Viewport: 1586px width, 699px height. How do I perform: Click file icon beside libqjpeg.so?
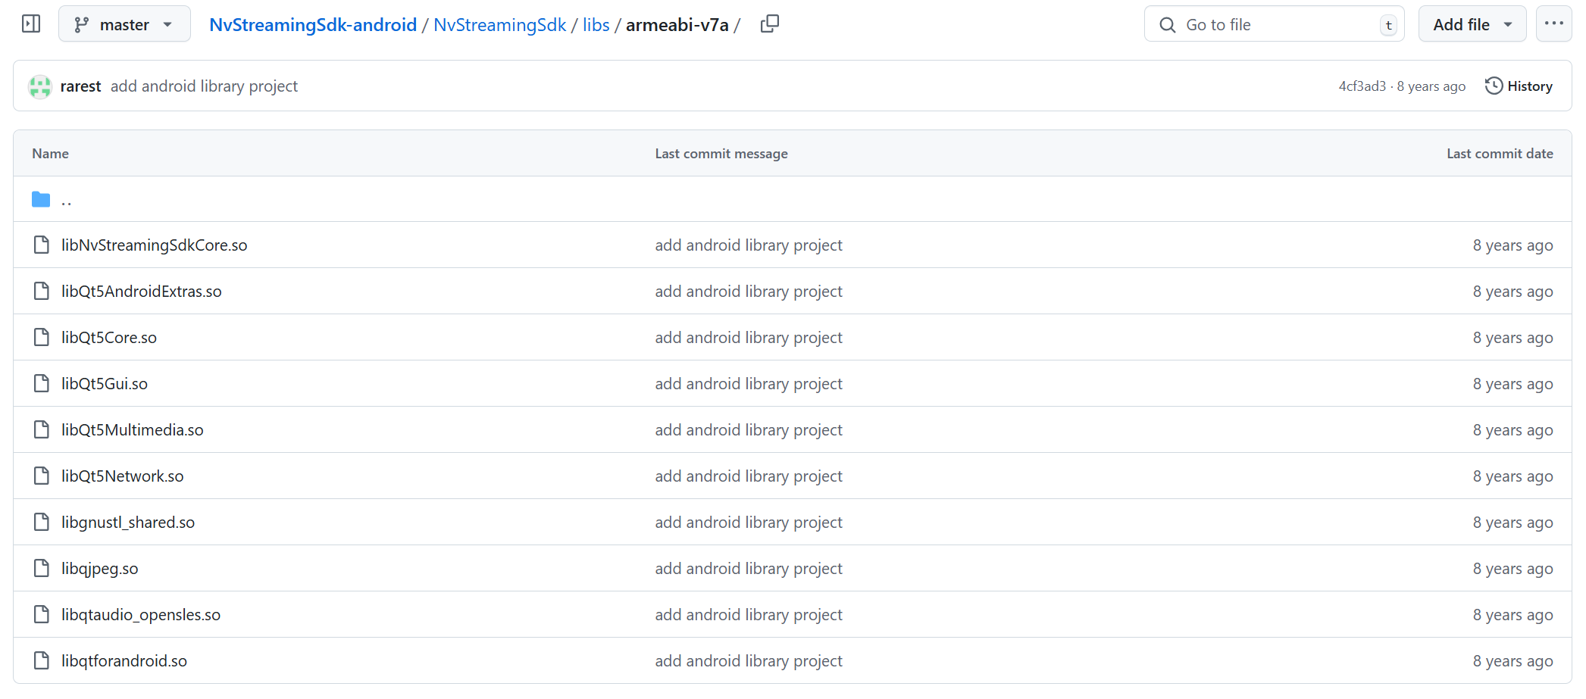[42, 569]
